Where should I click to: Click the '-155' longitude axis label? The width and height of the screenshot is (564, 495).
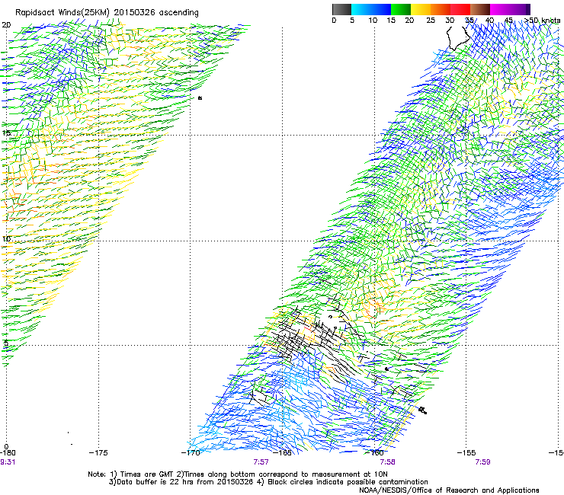click(x=466, y=453)
